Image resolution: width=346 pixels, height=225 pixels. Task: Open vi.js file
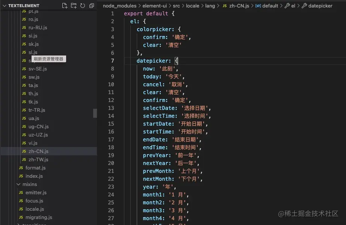tap(33, 143)
